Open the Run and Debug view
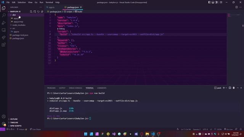This screenshot has height=137, width=244. [x=3, y=23]
